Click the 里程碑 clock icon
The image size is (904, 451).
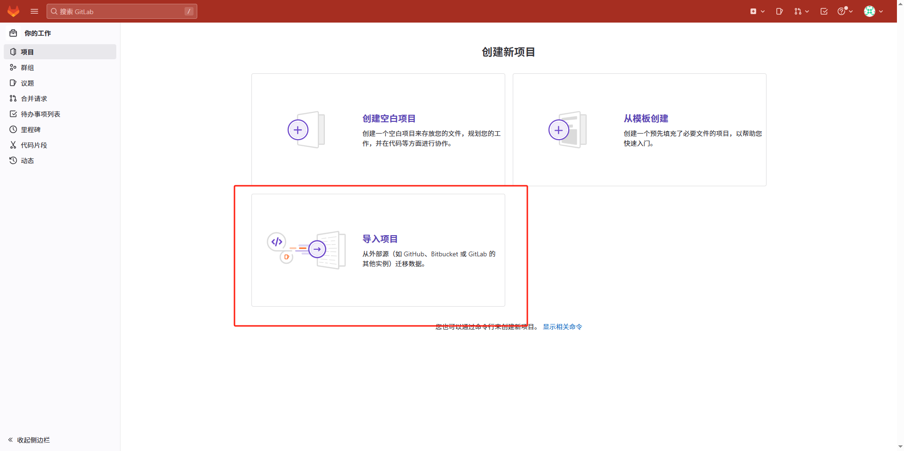point(13,129)
